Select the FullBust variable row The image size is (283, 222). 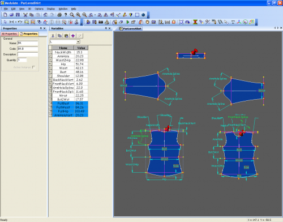tap(68, 103)
